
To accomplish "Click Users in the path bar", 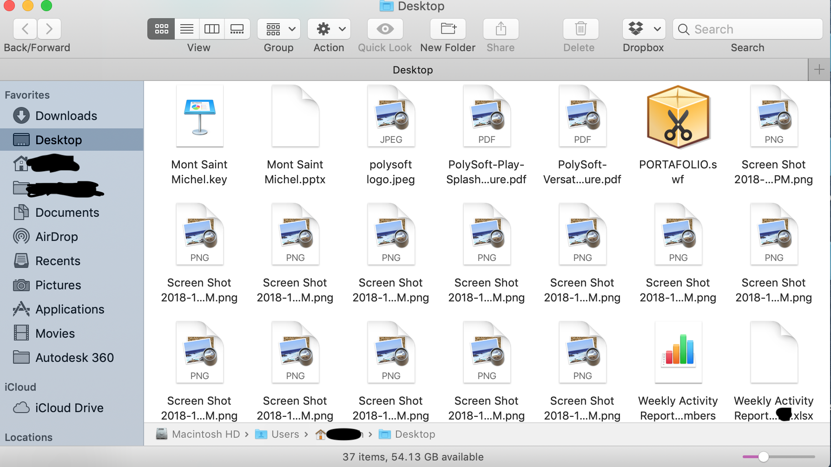I will [277, 434].
